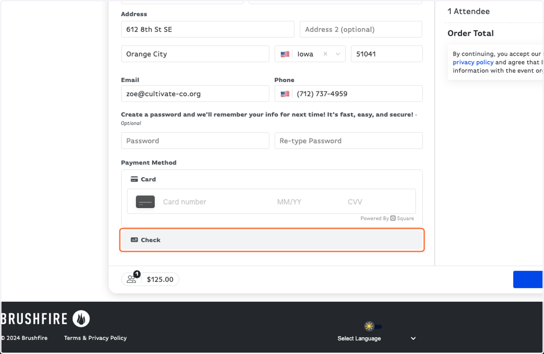Open Terms & Privacy Policy footer link
The height and width of the screenshot is (354, 544).
pos(95,338)
